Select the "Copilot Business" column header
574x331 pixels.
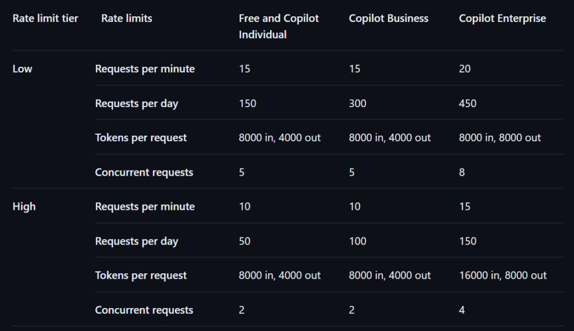coord(388,19)
